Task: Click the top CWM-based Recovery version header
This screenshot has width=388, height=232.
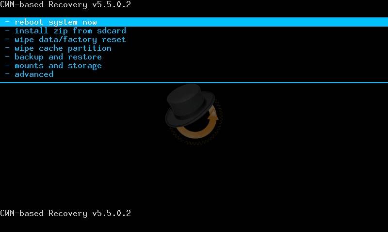Action: [65, 5]
